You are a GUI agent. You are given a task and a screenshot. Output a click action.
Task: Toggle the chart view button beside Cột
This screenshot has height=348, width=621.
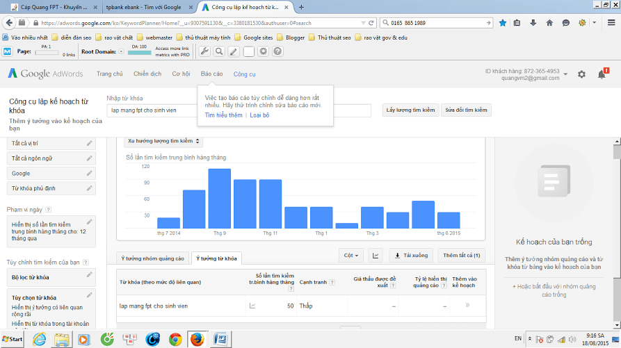(376, 256)
